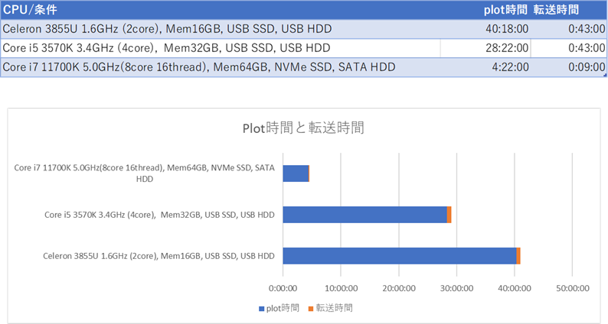Click the 40:00:00 axis tick label
Image resolution: width=608 pixels, height=324 pixels.
click(x=514, y=288)
